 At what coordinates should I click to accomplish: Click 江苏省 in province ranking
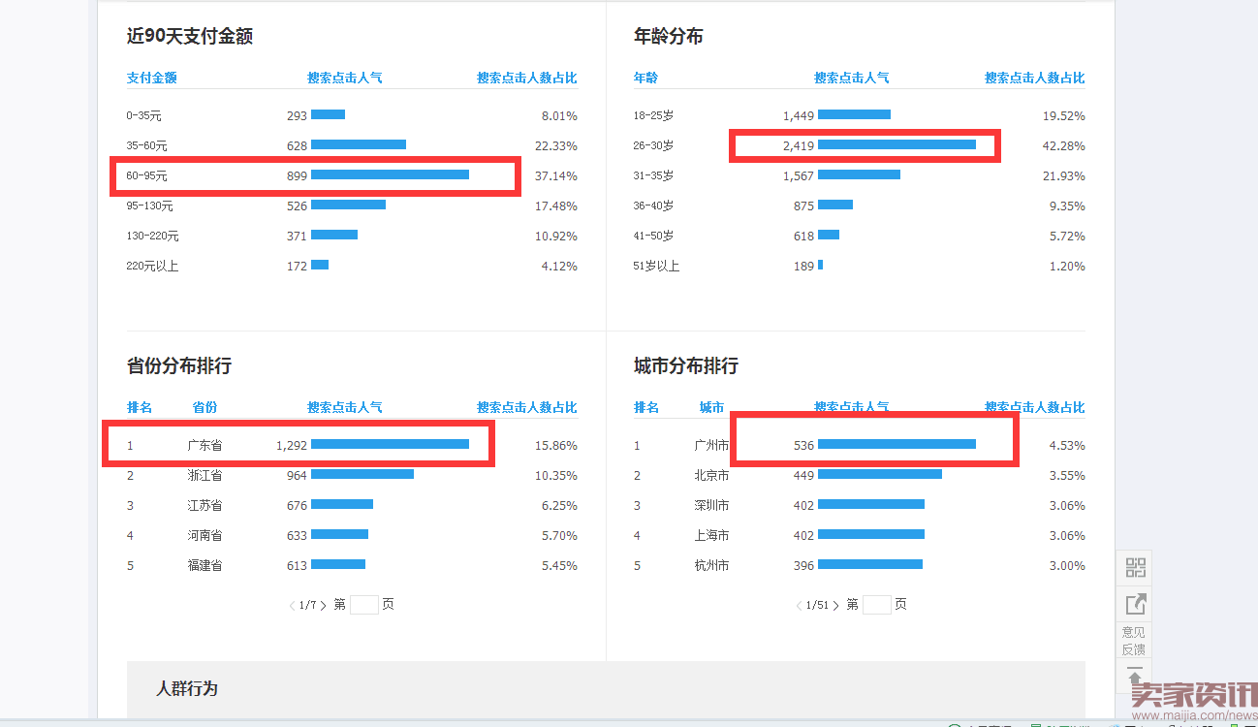(x=205, y=506)
